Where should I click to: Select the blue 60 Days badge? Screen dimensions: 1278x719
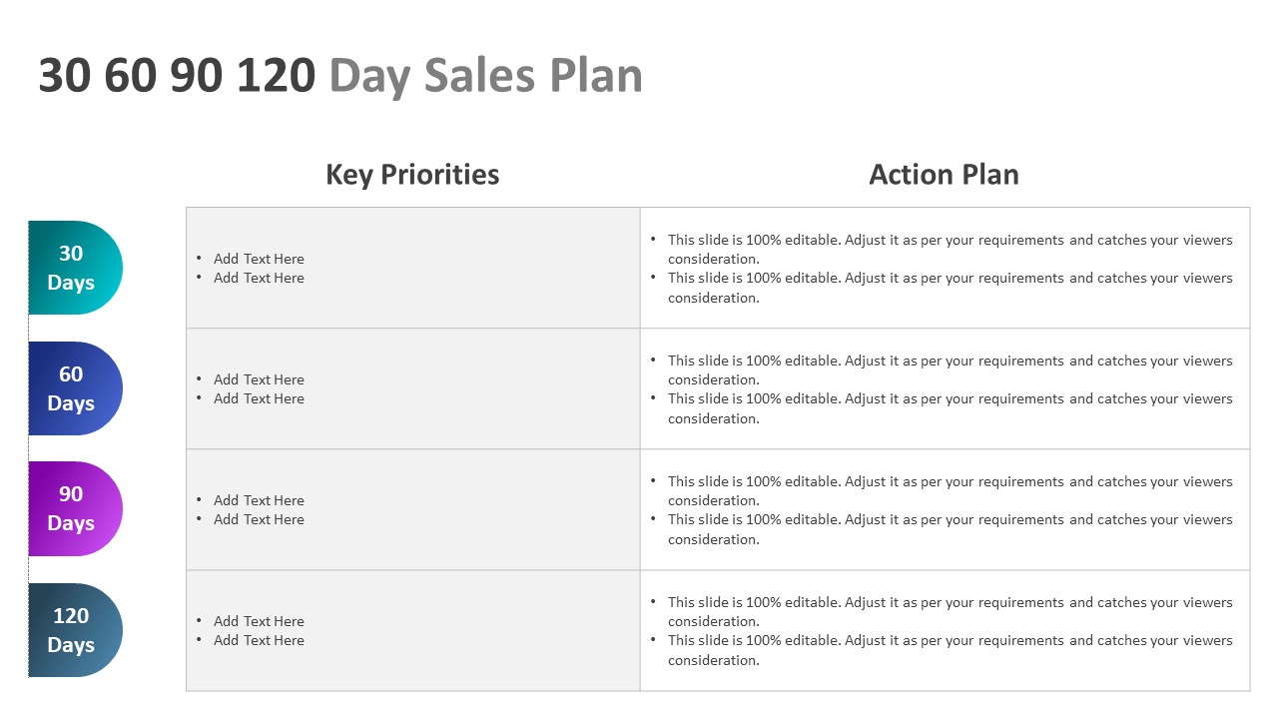(74, 388)
